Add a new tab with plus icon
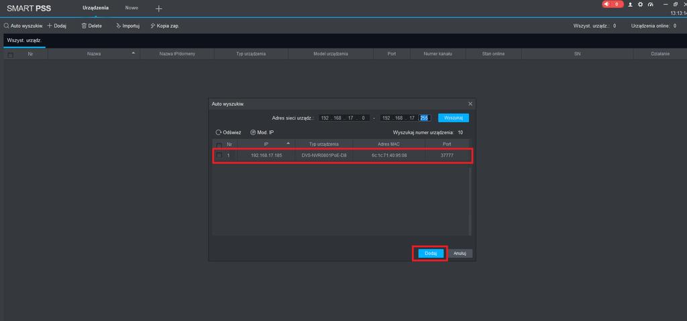 tap(159, 8)
